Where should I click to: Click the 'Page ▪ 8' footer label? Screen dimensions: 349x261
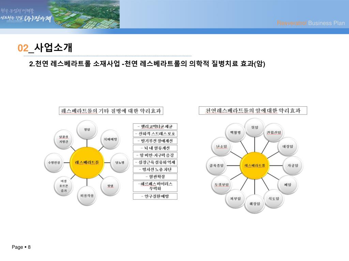(x=21, y=247)
